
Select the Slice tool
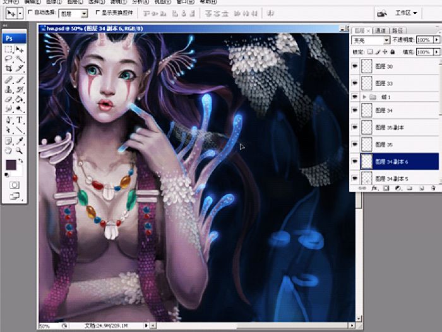click(x=19, y=68)
